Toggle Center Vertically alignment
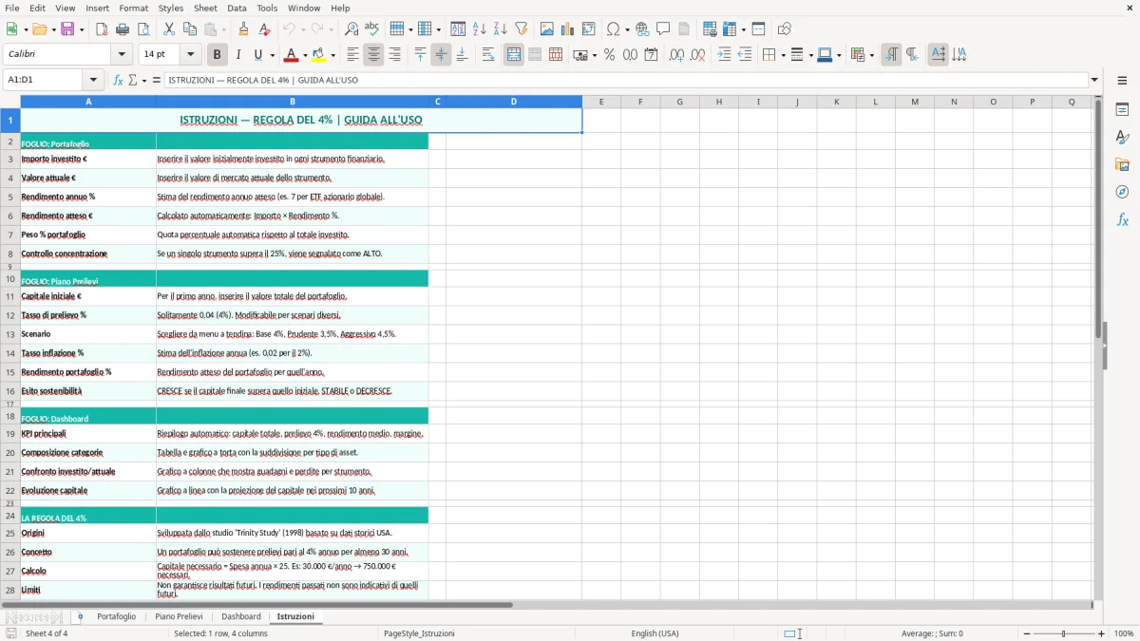 pos(441,55)
